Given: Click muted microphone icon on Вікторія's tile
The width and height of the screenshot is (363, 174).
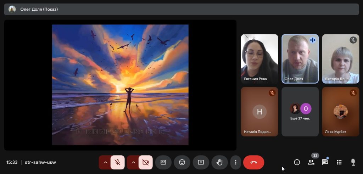Looking at the screenshot, I should 353,40.
